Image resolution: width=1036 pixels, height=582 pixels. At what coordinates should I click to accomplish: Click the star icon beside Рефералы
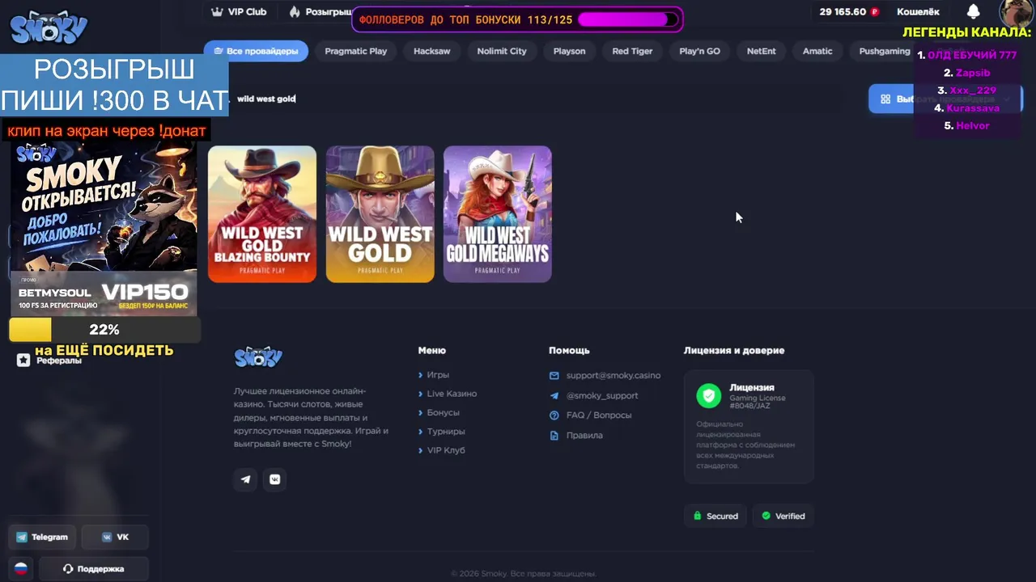23,361
